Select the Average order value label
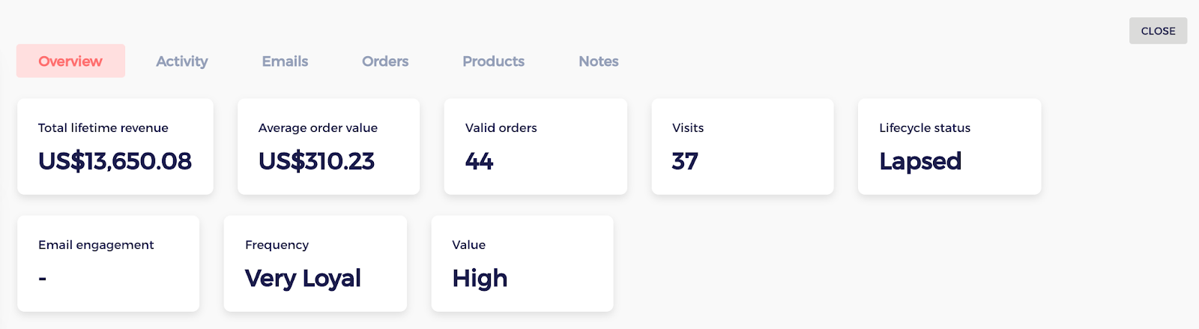 [x=318, y=128]
